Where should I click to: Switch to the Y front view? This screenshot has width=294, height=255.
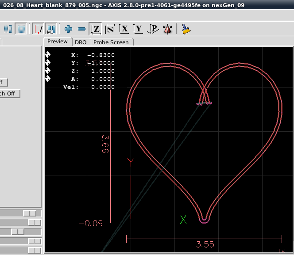(x=139, y=29)
